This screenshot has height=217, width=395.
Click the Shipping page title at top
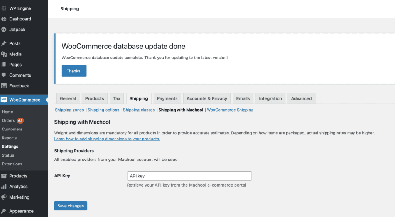click(69, 9)
